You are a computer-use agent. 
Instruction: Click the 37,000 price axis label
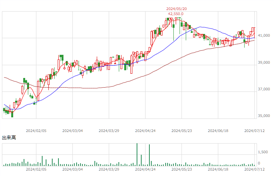(x=264, y=89)
